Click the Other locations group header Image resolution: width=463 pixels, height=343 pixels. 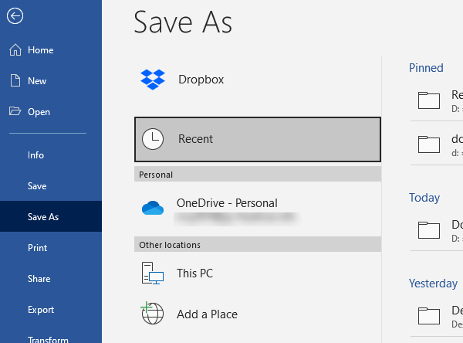pyautogui.click(x=258, y=245)
